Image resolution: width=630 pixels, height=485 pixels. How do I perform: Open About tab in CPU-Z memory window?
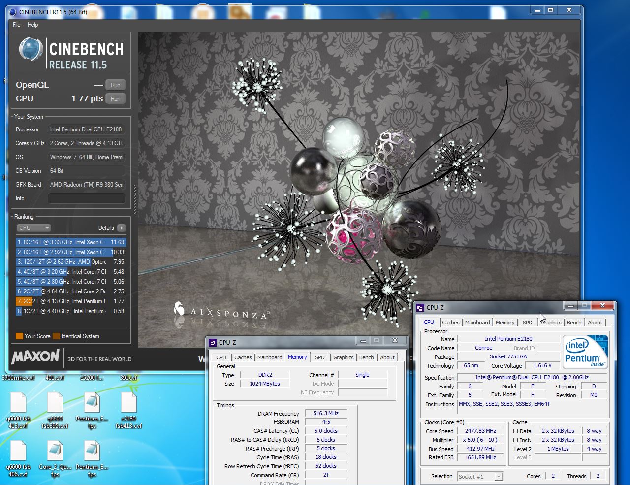click(387, 357)
